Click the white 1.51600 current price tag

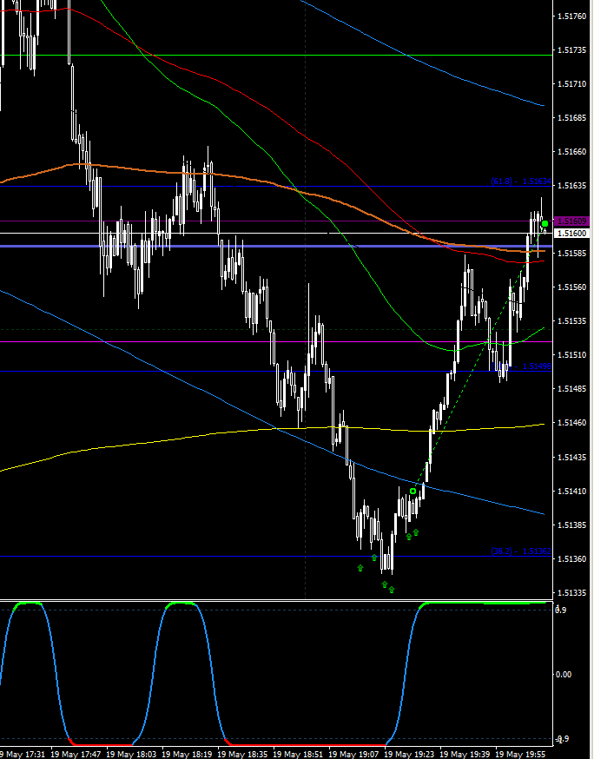coord(572,234)
